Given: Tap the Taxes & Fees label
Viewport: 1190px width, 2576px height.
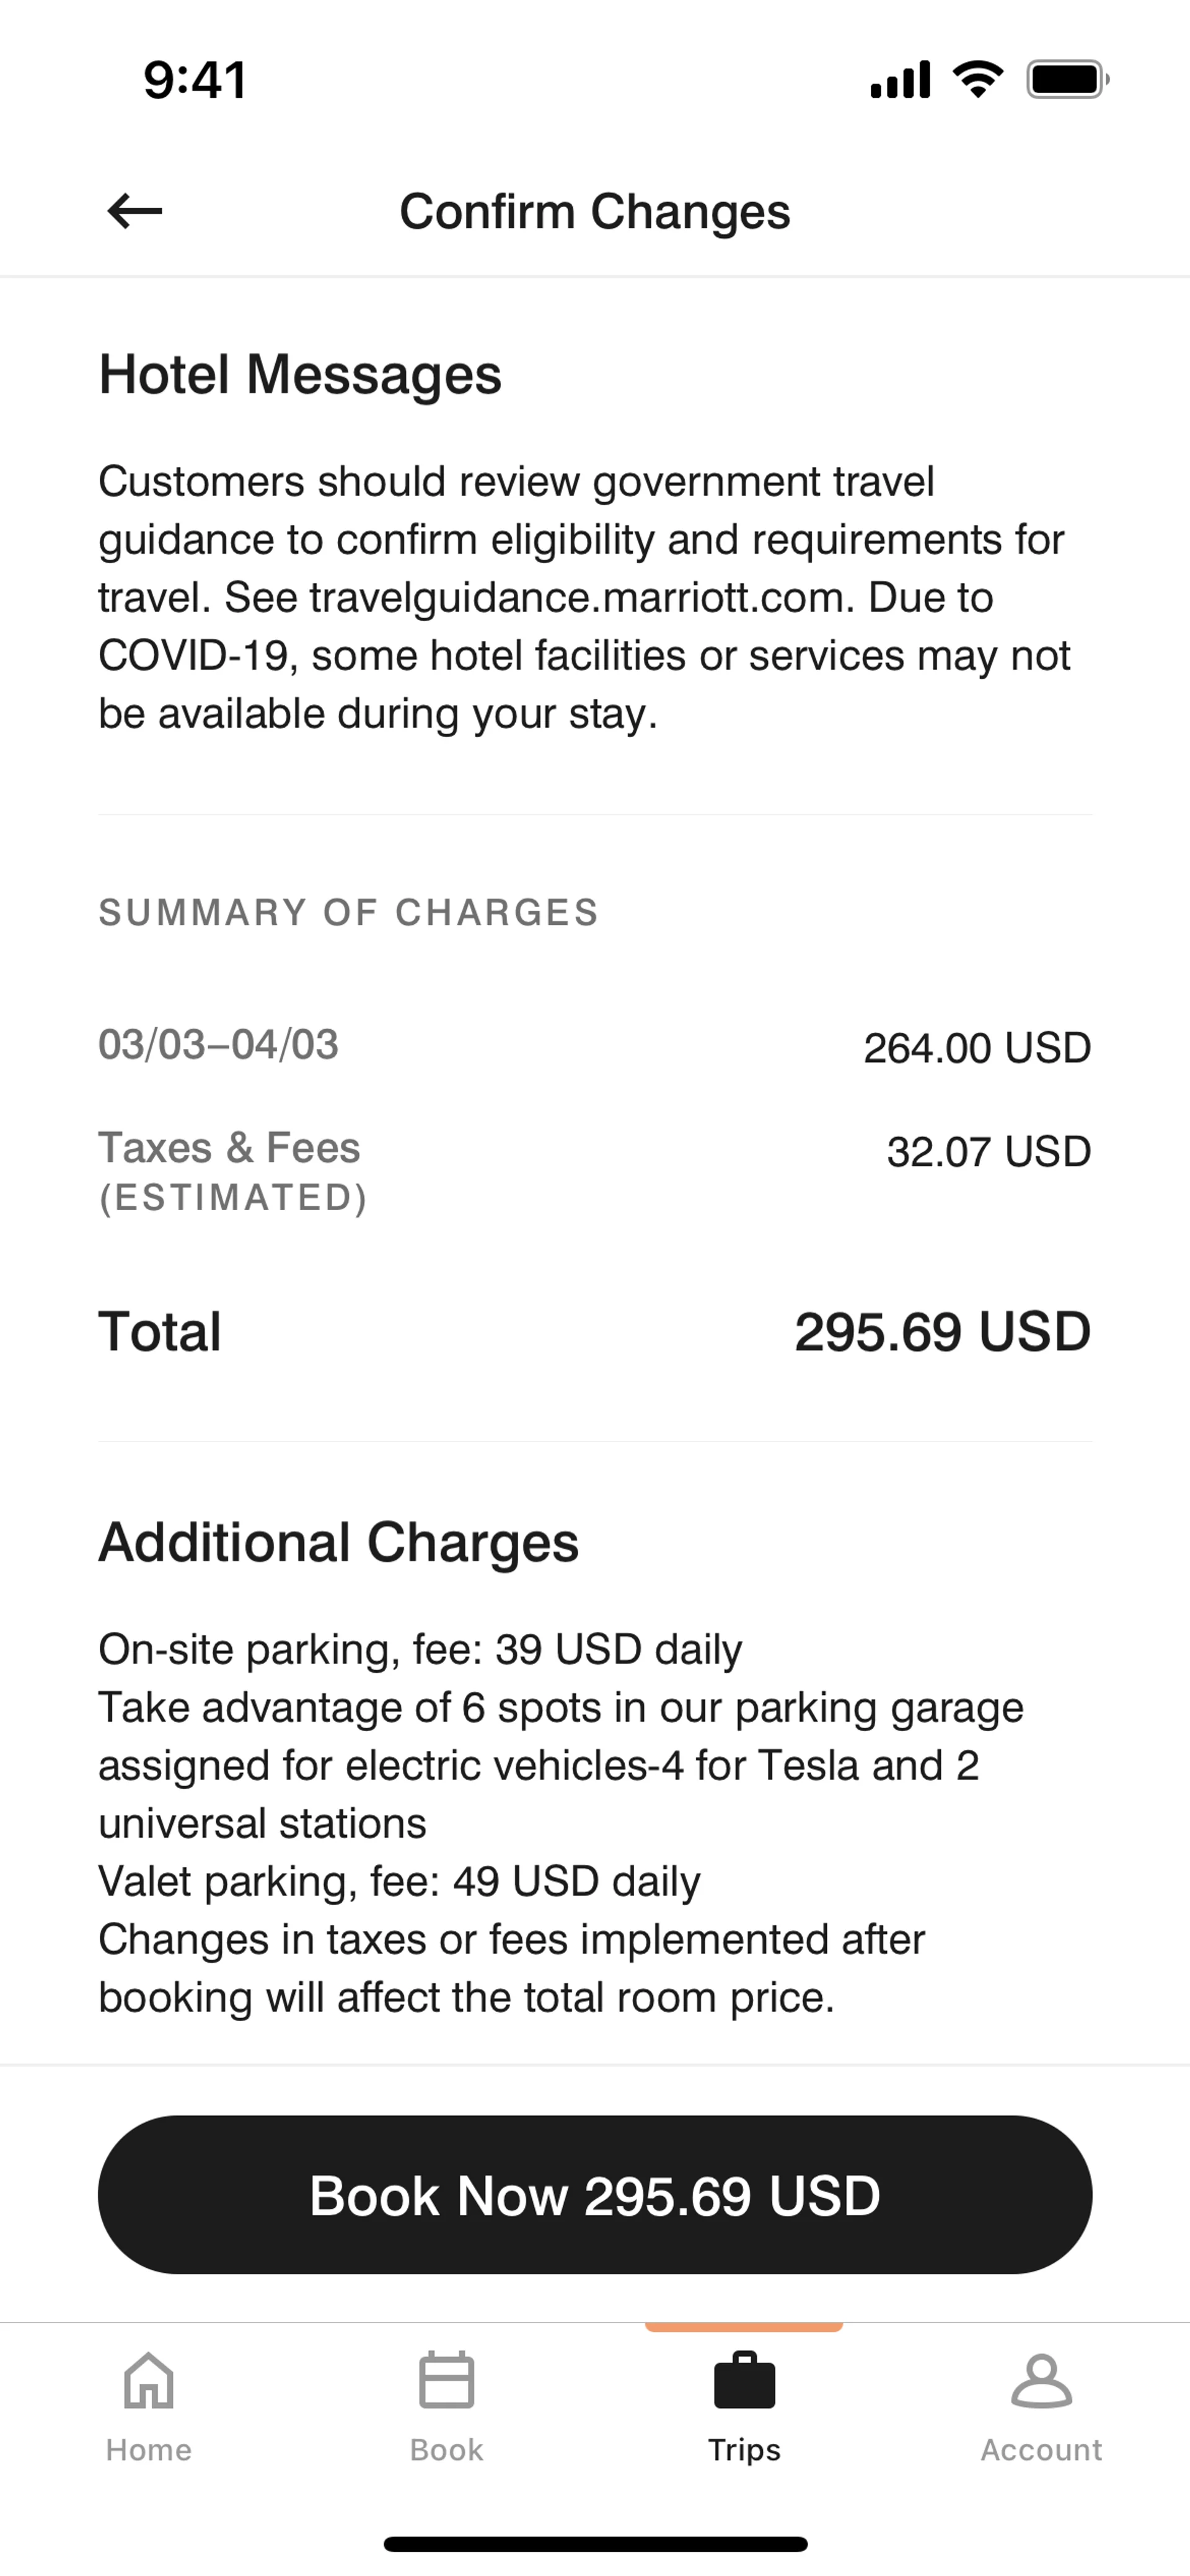Looking at the screenshot, I should pos(229,1148).
